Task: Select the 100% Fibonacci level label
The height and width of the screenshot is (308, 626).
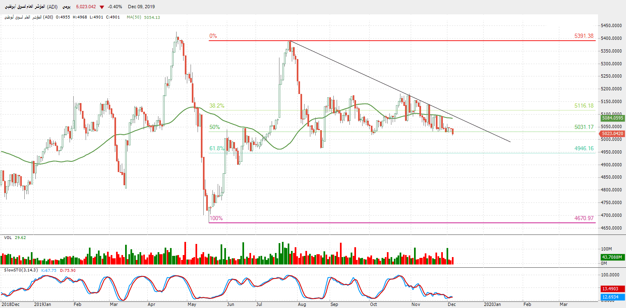Action: click(x=216, y=218)
